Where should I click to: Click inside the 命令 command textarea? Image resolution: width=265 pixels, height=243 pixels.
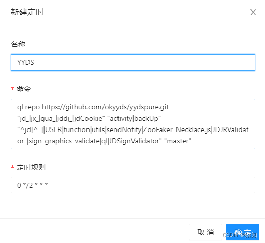[x=133, y=124]
